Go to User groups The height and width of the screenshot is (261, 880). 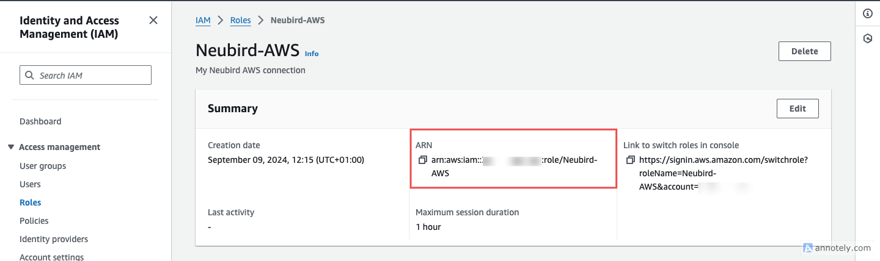pos(43,166)
